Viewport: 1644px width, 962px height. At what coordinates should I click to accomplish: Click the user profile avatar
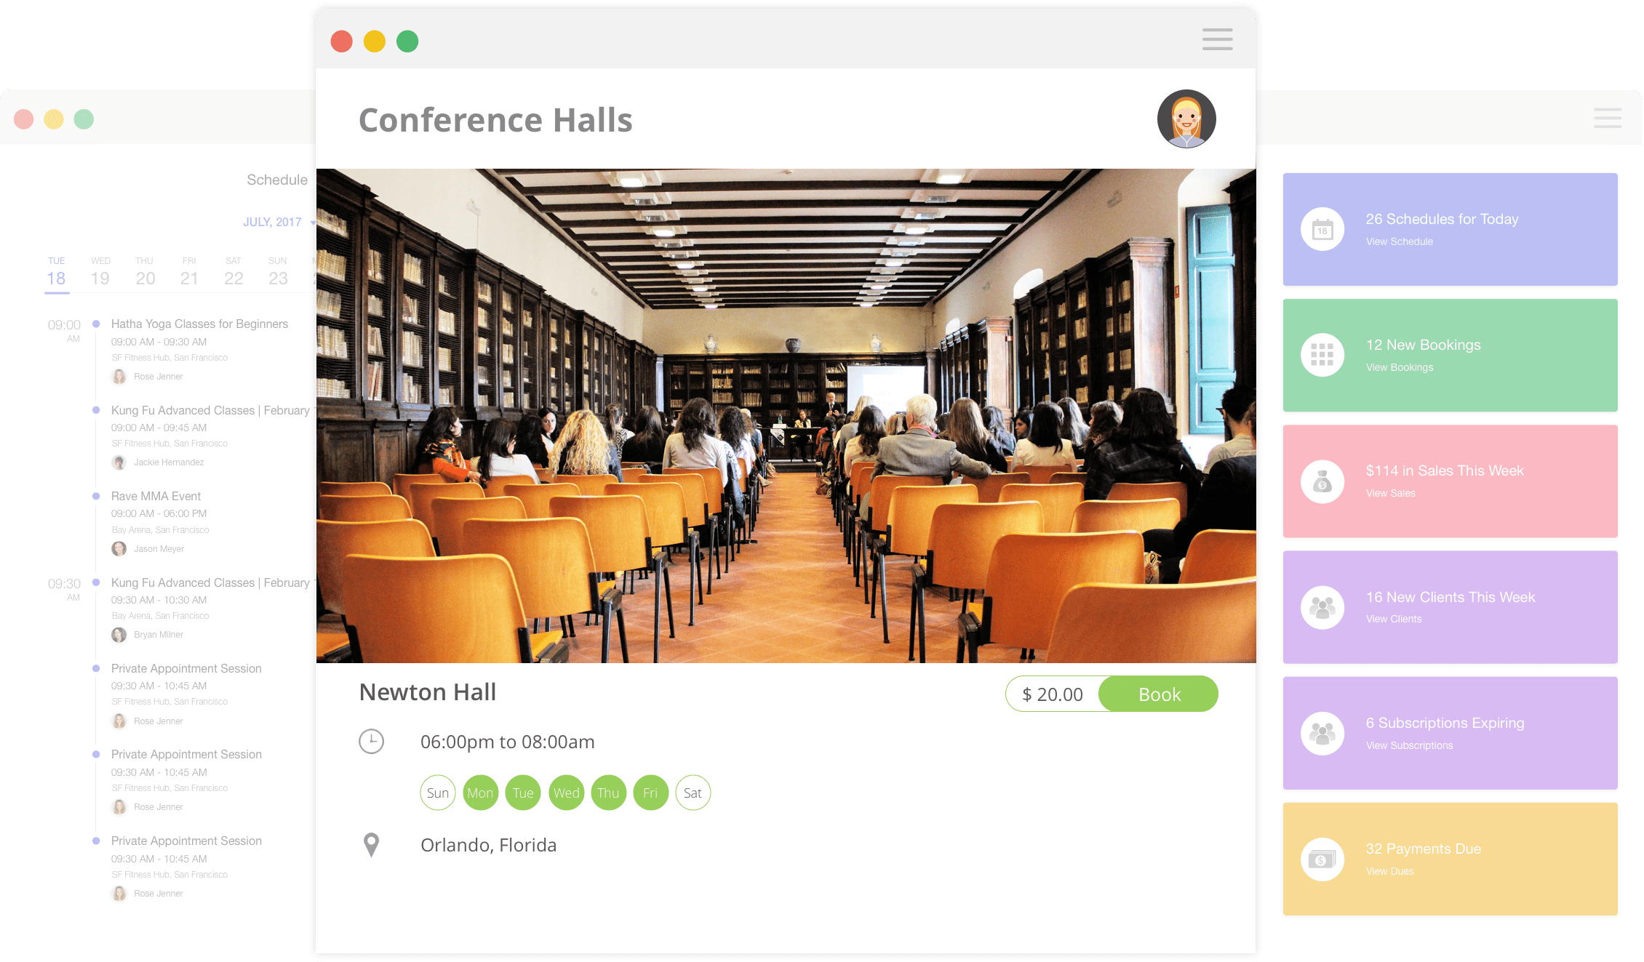1186,119
